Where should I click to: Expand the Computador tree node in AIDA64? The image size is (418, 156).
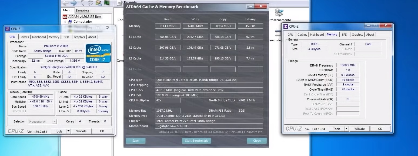pyautogui.click(x=65, y=22)
